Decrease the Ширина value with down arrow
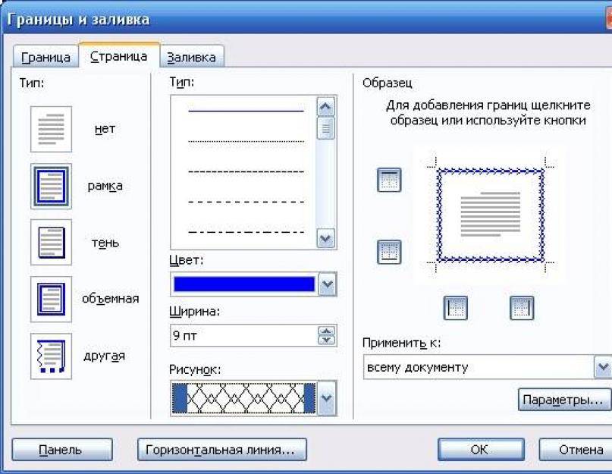This screenshot has height=474, width=612. point(327,340)
